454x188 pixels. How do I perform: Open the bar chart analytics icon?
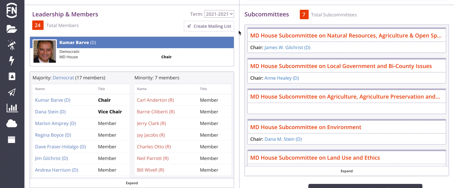pos(12,108)
